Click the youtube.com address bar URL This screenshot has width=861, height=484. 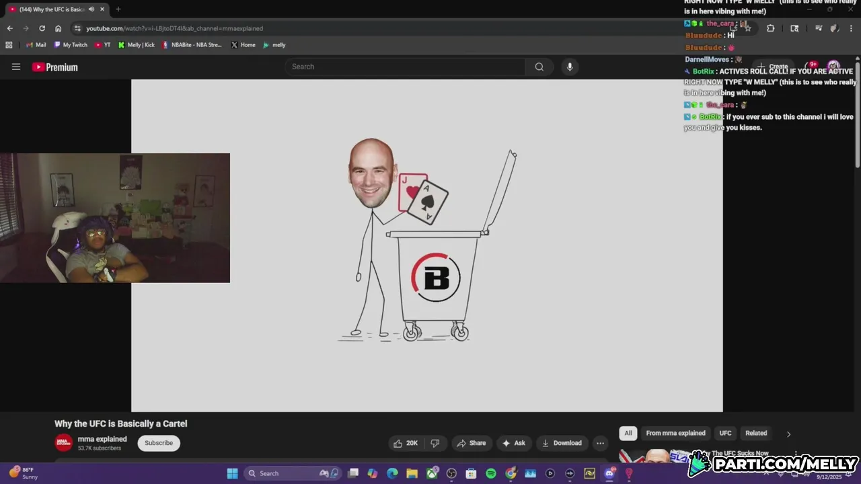174,28
